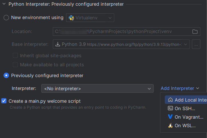Click the welcome script description text
207x138 pixels.
[x=78, y=107]
